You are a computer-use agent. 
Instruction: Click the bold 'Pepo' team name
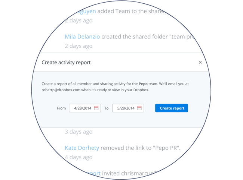click(143, 84)
